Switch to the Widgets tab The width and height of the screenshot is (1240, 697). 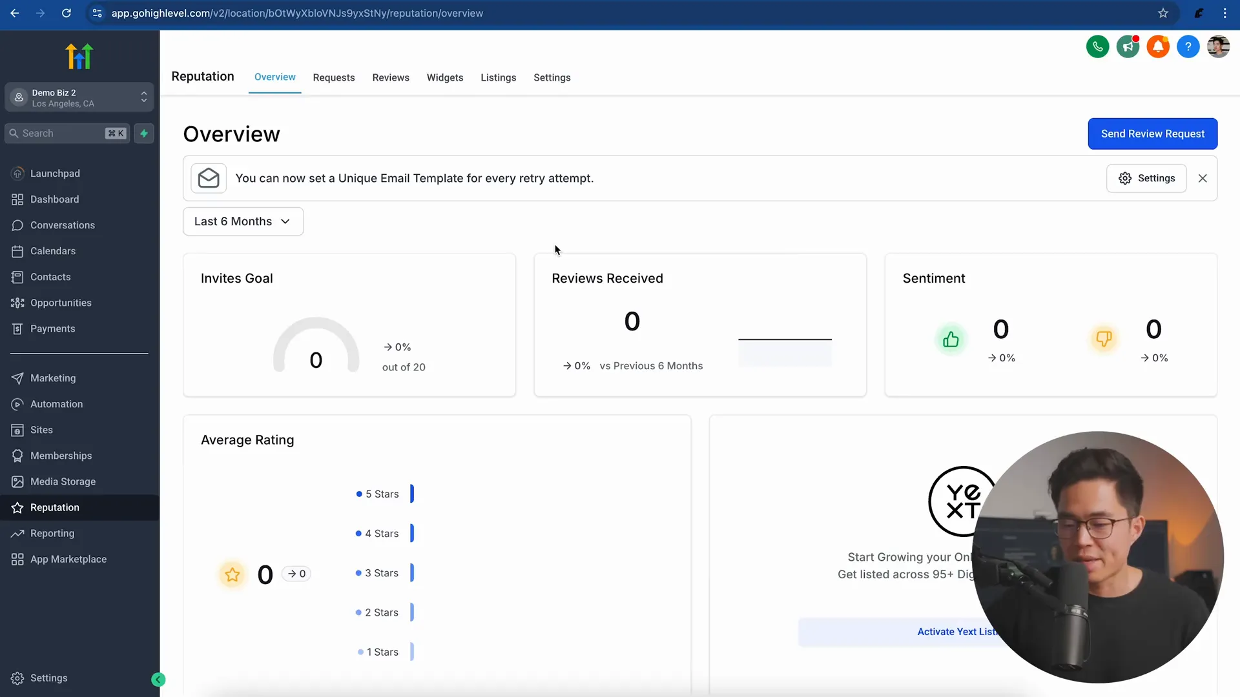445,77
